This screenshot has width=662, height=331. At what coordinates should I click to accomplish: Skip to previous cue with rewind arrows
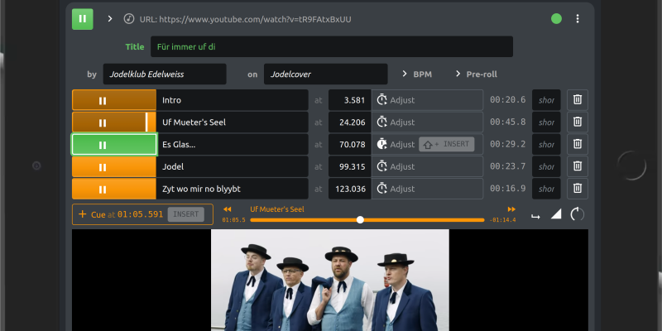[227, 209]
